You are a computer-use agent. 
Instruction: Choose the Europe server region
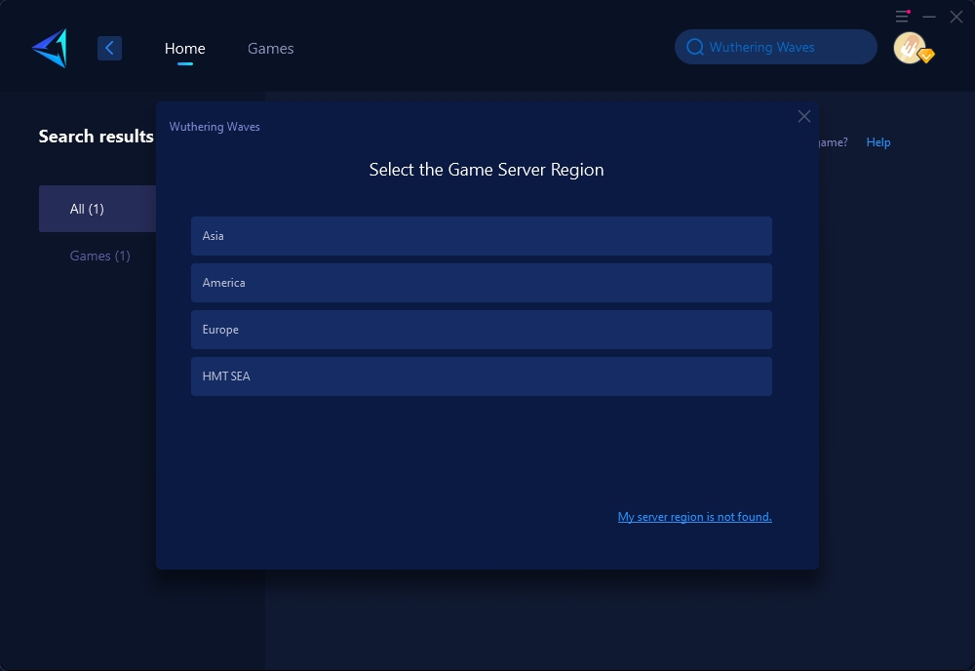point(482,330)
